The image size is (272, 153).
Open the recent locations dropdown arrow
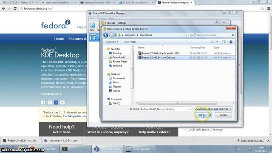coord(115,35)
